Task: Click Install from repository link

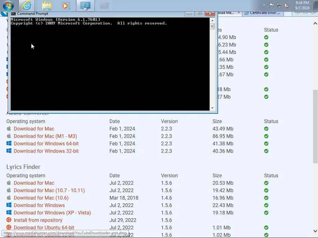Action: pos(38,220)
